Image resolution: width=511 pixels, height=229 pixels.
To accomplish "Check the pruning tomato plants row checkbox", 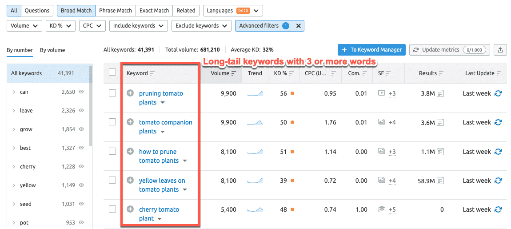I will [x=112, y=93].
